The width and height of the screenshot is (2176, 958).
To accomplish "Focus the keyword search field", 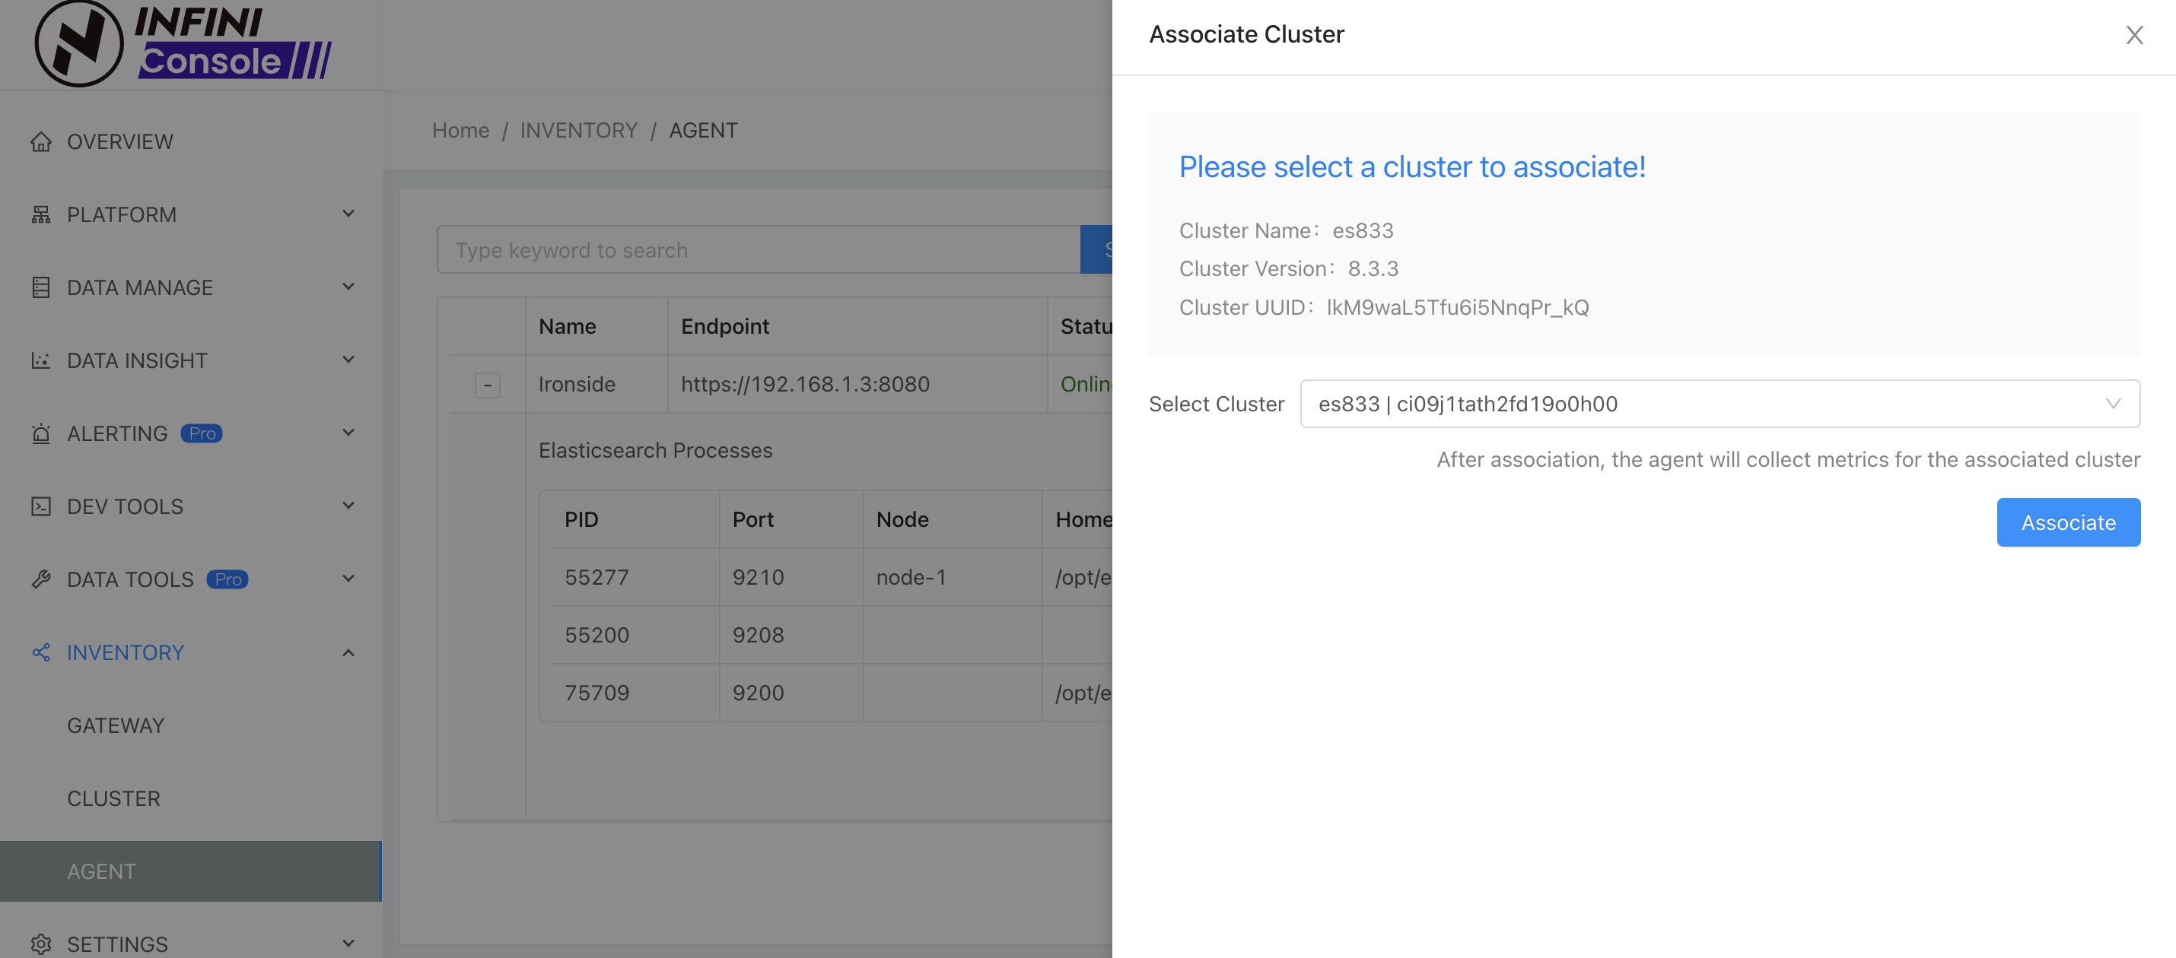I will coord(759,250).
